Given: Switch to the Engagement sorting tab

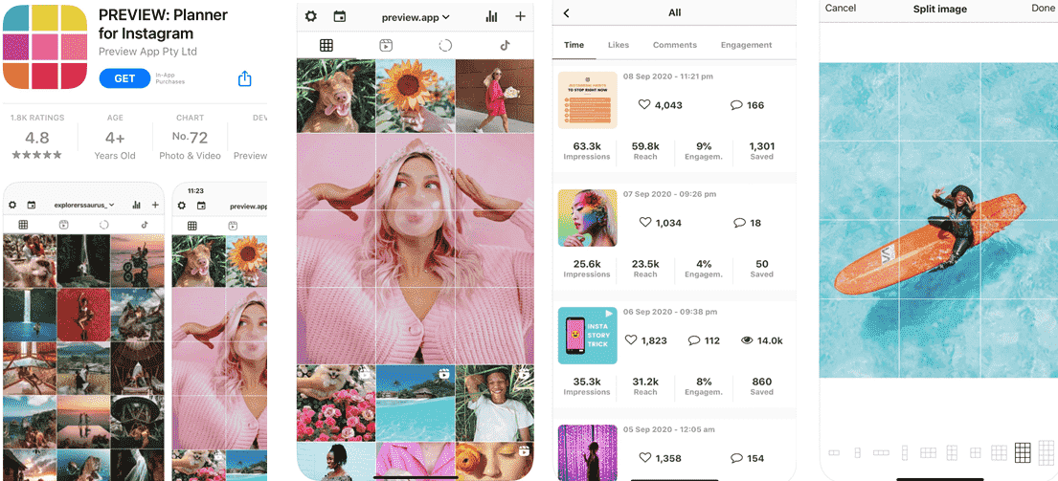Looking at the screenshot, I should tap(746, 44).
